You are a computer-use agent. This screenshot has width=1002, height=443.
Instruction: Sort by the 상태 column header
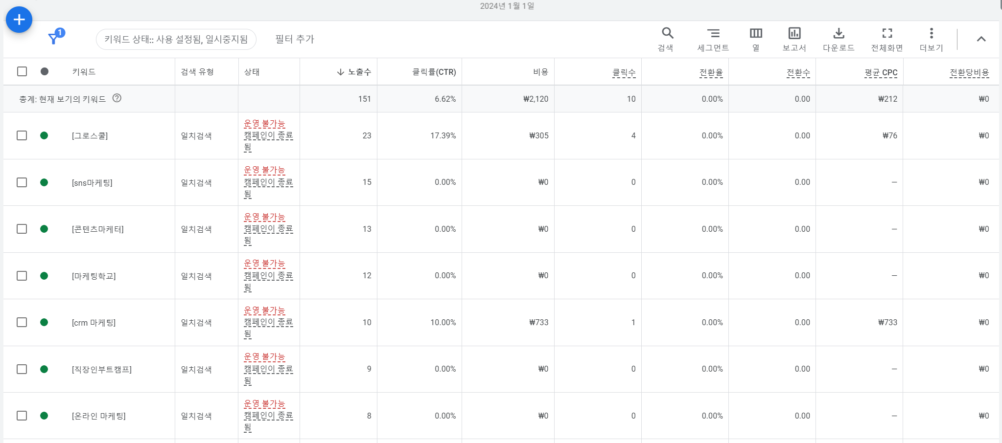coord(252,72)
